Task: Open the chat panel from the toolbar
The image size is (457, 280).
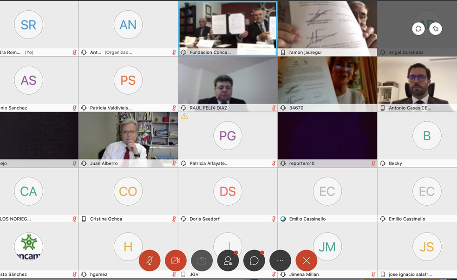Action: click(254, 260)
